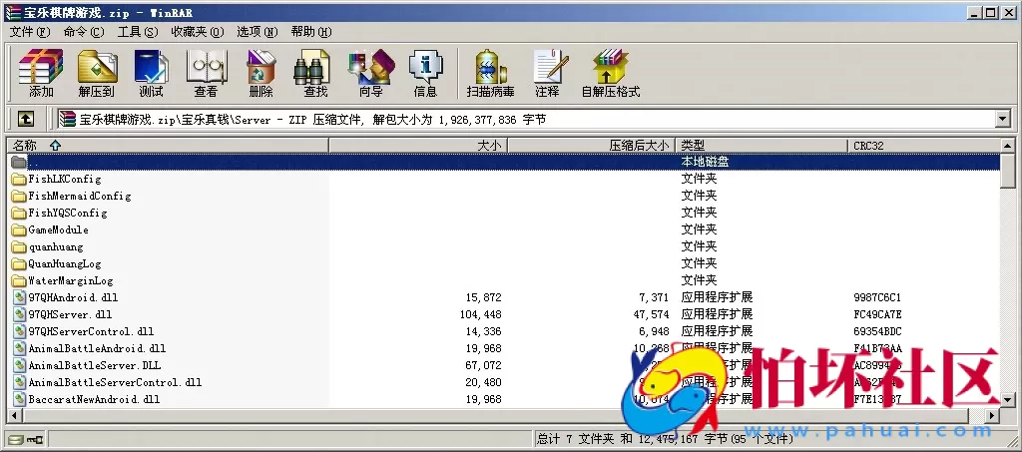Click the WinRAR title bar app icon
Viewport: 1022px width, 452px height.
coord(12,12)
